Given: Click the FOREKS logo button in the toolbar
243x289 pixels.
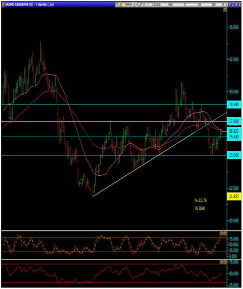Looking at the screenshot, I should click(127, 5).
